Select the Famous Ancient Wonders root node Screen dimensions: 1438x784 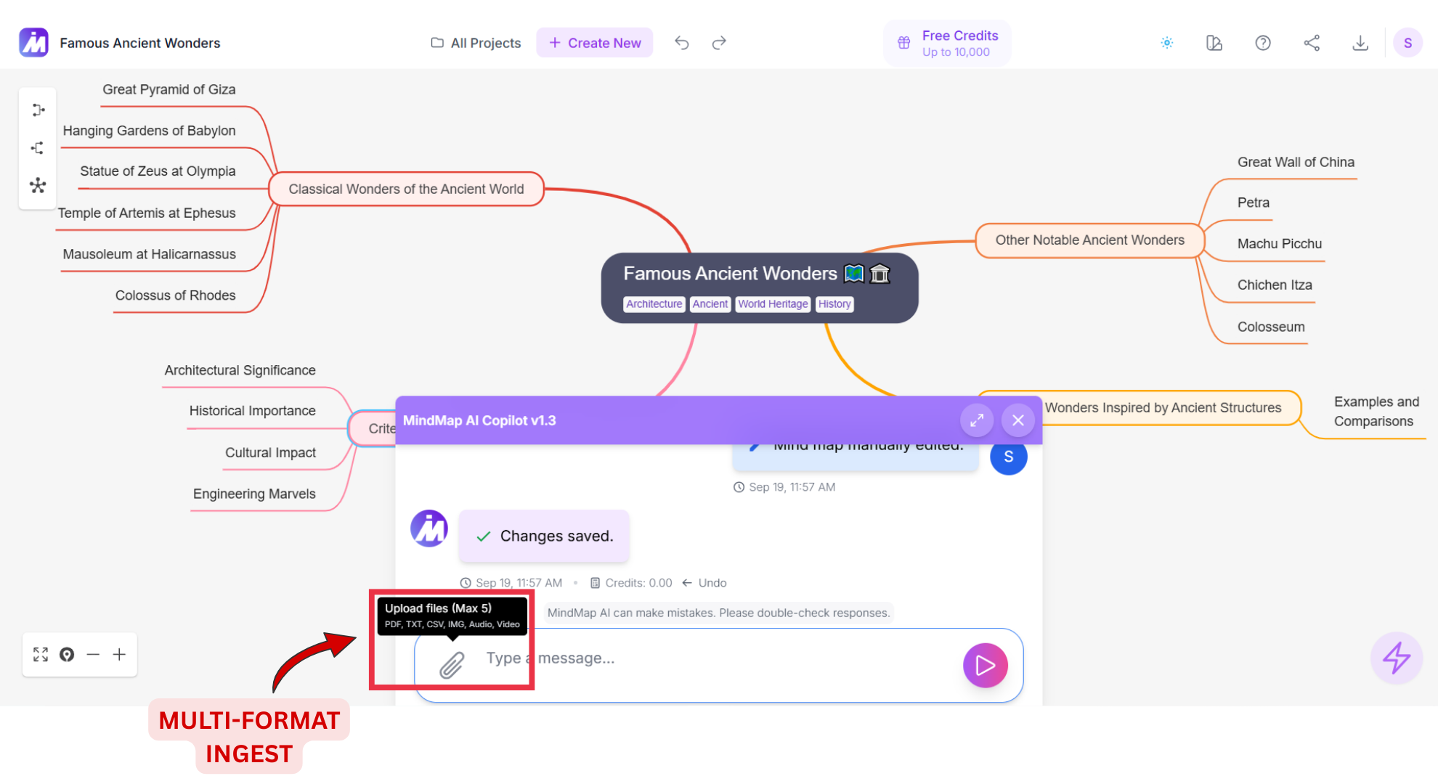[760, 288]
